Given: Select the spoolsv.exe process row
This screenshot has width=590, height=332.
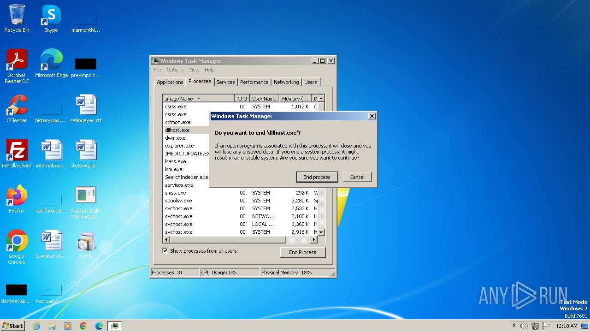Looking at the screenshot, I should [x=240, y=201].
